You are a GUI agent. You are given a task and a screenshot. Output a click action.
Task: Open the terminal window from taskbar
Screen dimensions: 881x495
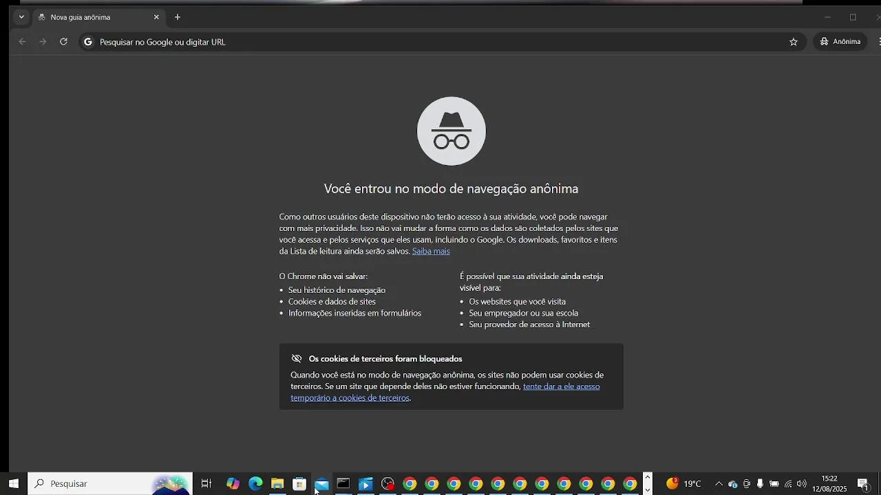[343, 484]
